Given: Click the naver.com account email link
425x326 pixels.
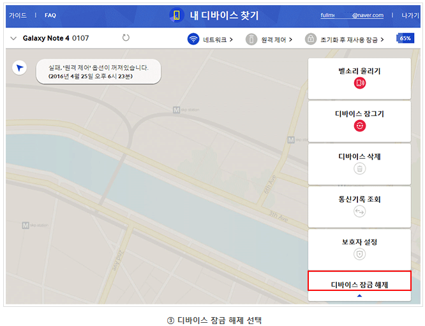Looking at the screenshot, I should pos(352,15).
